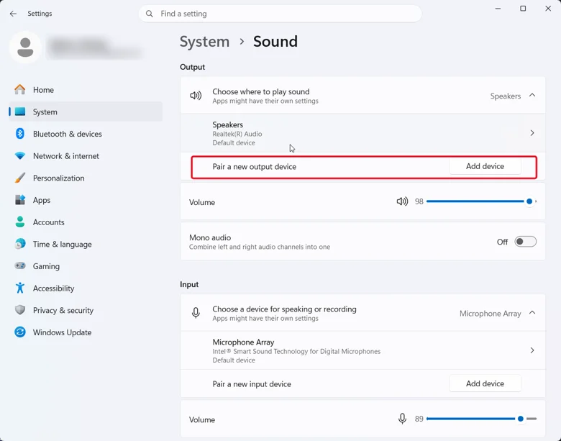Viewport: 561px width, 441px height.
Task: Click the System monitor icon
Action: click(x=20, y=112)
